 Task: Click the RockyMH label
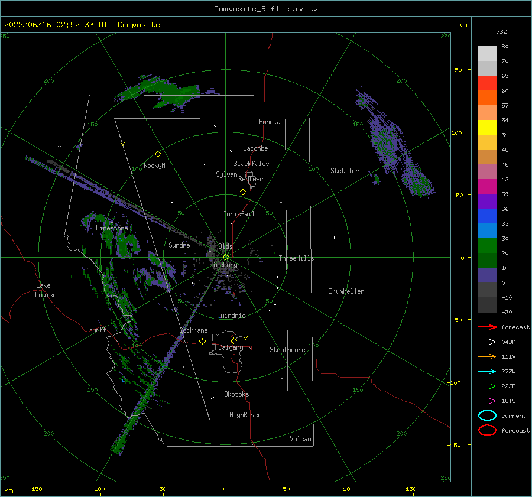[156, 165]
